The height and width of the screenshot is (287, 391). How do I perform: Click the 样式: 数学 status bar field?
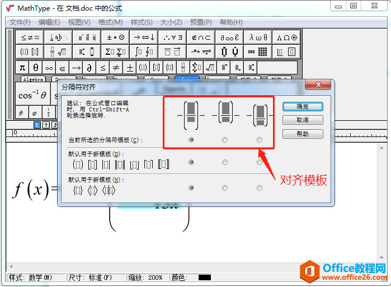coord(36,277)
